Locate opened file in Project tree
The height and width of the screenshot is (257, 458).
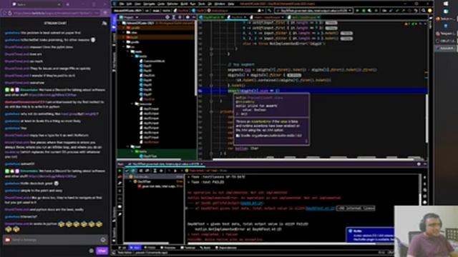pyautogui.click(x=167, y=17)
